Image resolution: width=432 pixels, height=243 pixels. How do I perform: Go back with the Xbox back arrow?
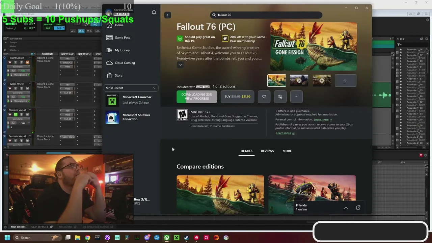[167, 15]
